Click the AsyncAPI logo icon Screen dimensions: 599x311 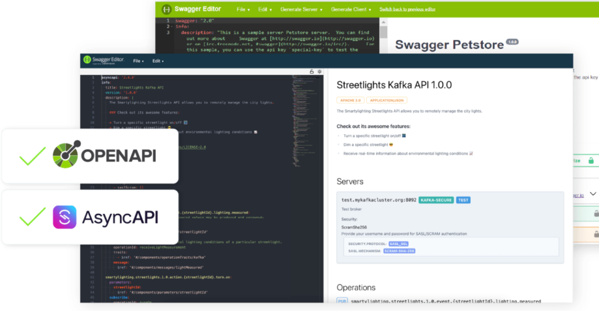(64, 217)
